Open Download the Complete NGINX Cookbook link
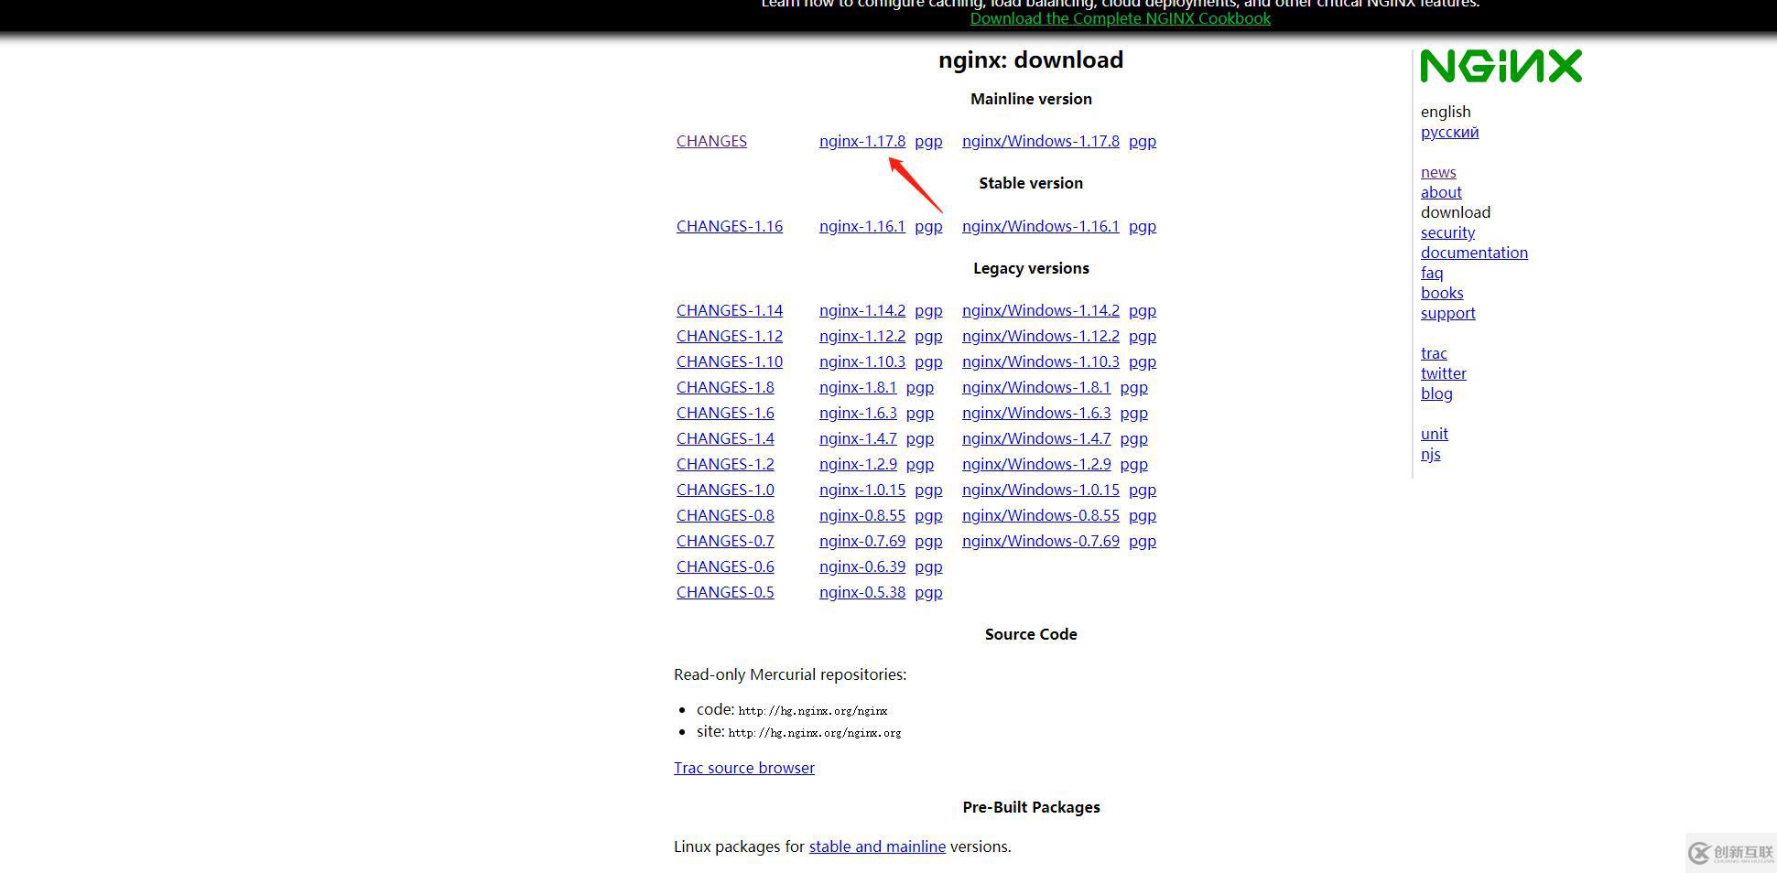 coord(1121,18)
